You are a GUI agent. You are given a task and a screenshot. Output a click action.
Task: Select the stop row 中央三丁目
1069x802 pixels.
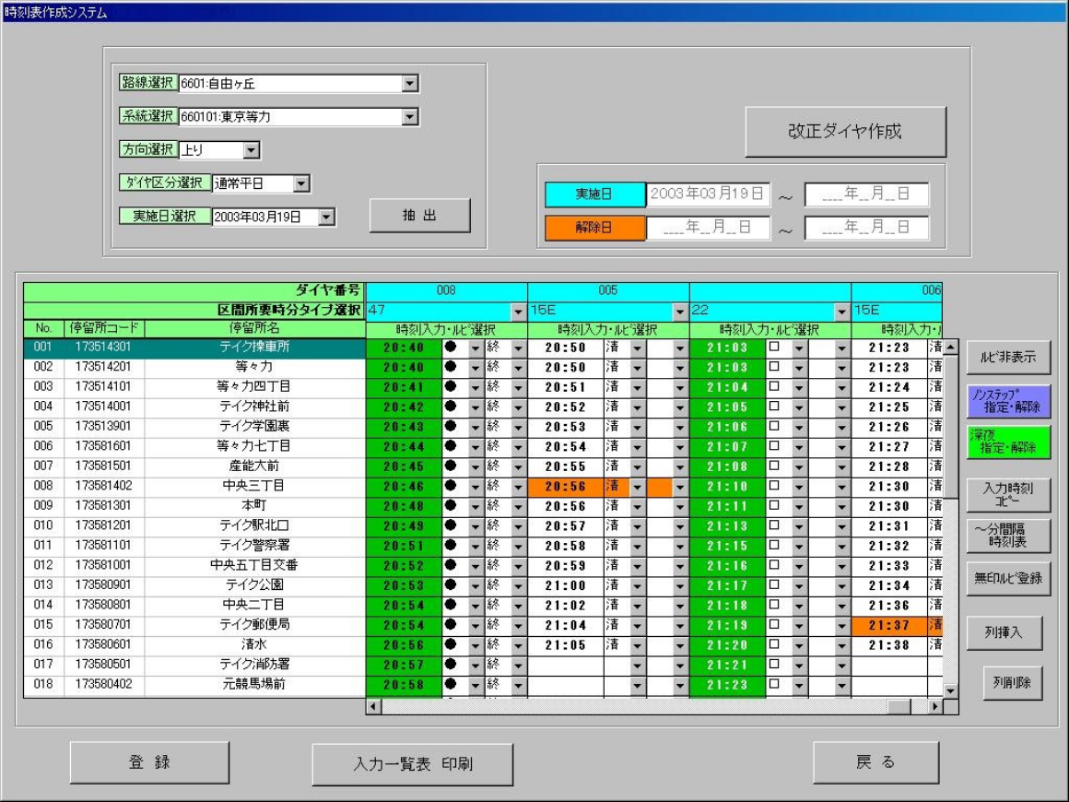tap(194, 486)
